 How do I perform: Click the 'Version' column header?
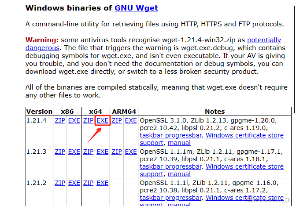click(x=39, y=112)
